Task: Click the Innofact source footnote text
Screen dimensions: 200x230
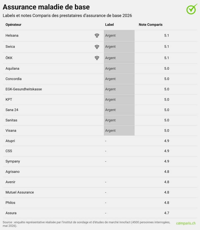Action: tap(86, 224)
